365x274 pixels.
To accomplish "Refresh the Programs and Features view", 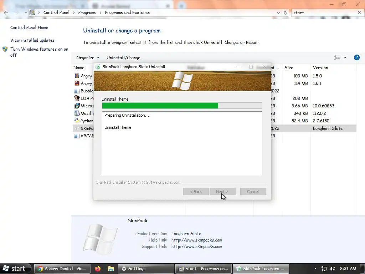I will click(286, 12).
